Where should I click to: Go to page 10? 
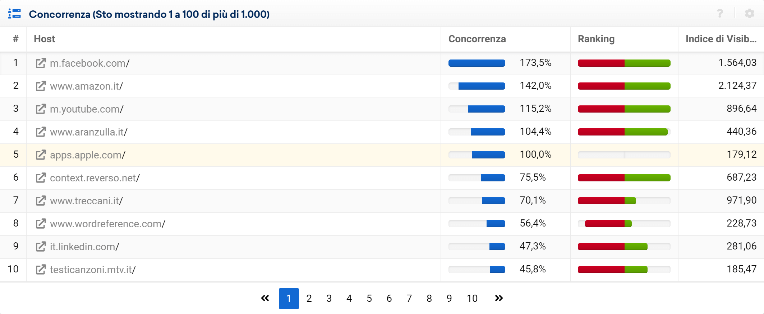pyautogui.click(x=472, y=298)
